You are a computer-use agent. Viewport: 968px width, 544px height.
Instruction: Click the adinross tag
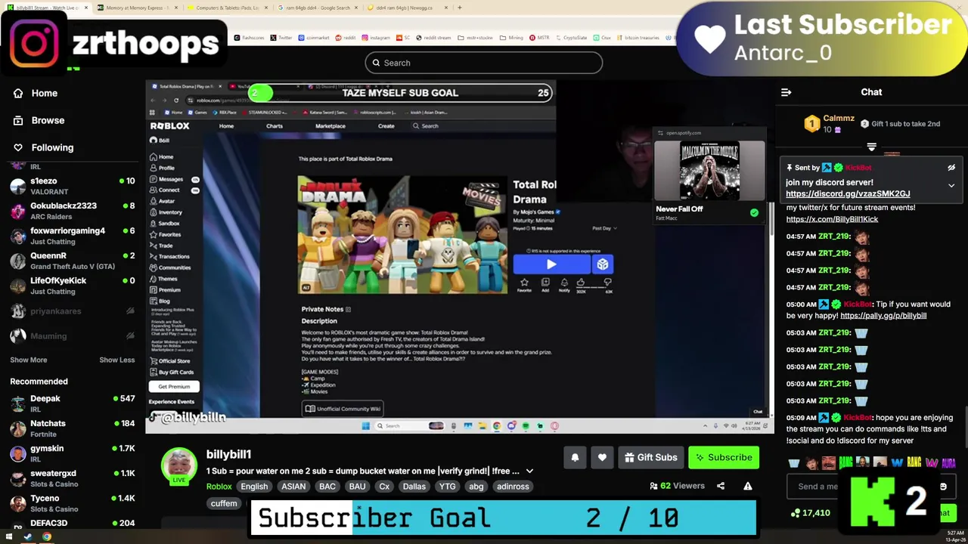tap(513, 487)
